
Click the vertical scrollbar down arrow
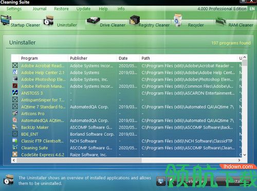click(x=245, y=155)
